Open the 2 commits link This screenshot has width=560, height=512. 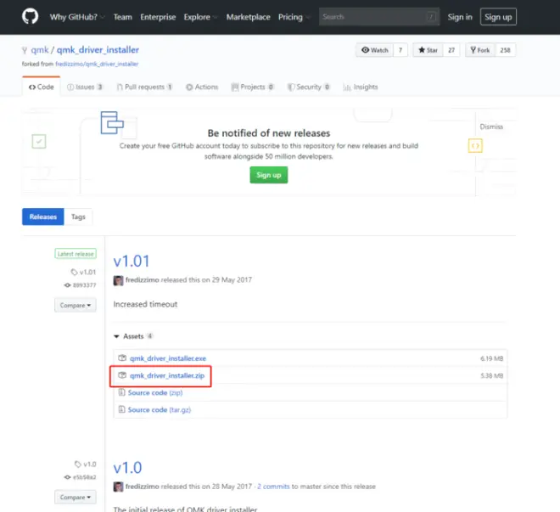[273, 487]
